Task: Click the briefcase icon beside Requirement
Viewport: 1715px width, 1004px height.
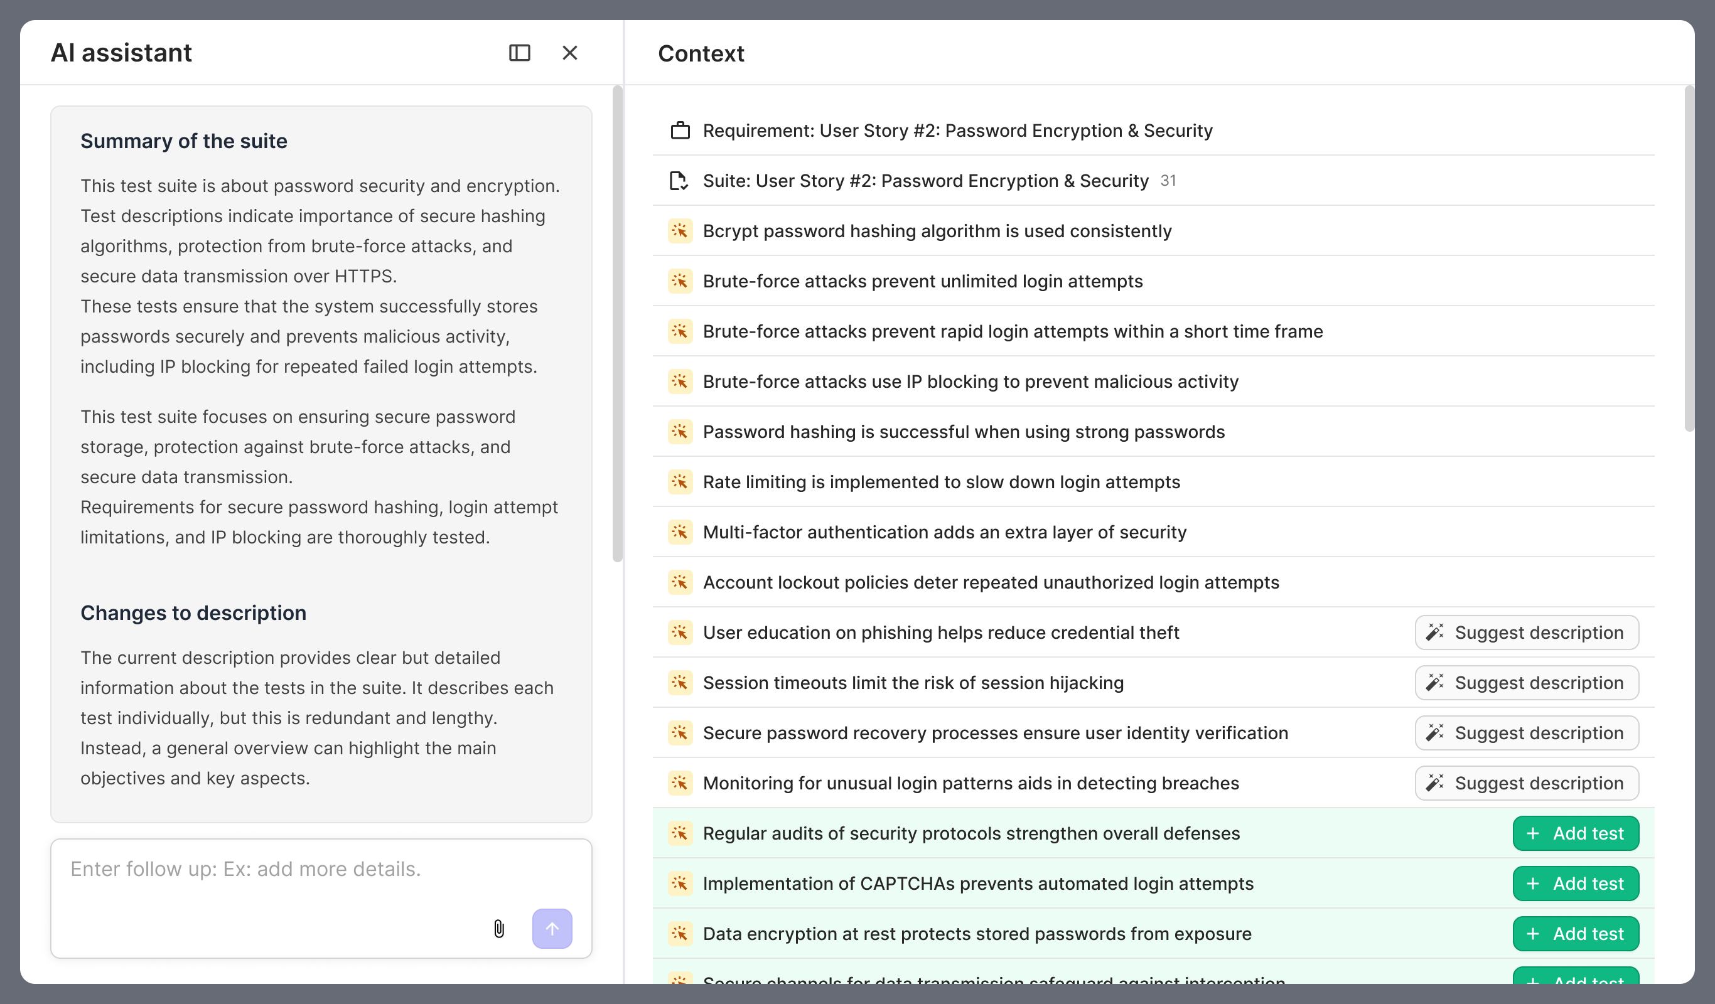Action: 680,131
